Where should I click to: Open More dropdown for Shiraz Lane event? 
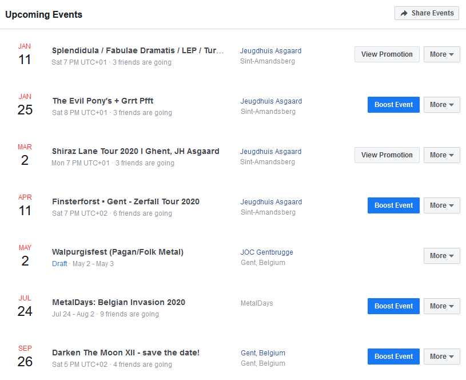pyautogui.click(x=441, y=155)
